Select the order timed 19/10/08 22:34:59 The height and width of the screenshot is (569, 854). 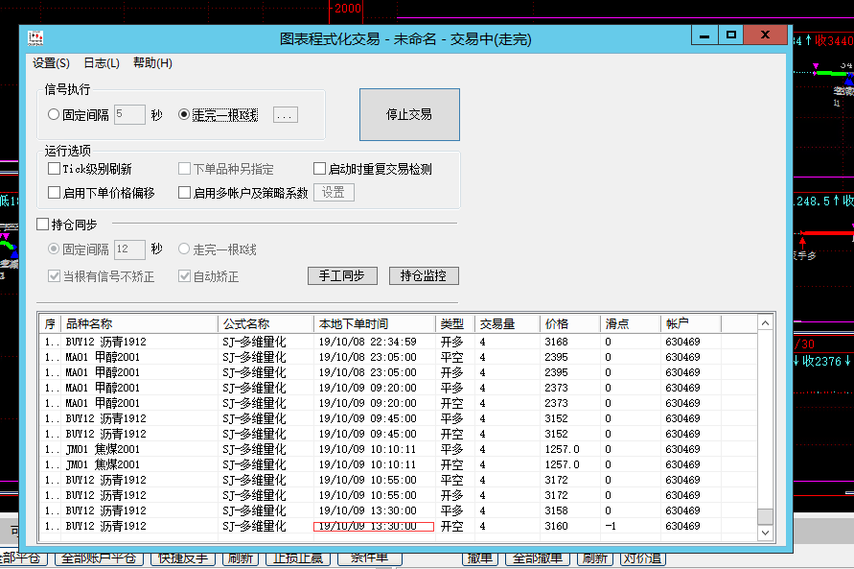398,342
